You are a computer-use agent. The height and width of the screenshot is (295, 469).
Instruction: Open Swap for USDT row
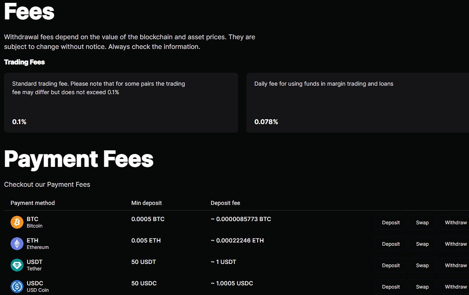tap(422, 265)
